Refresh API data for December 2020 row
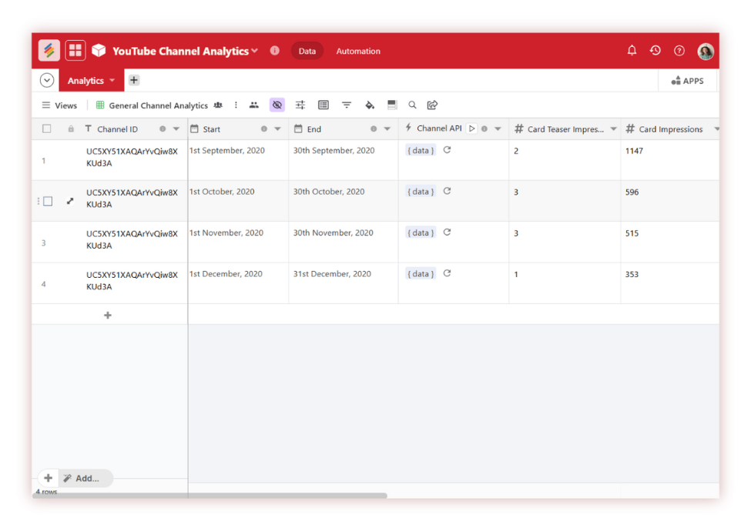This screenshot has height=531, width=751. 447,273
